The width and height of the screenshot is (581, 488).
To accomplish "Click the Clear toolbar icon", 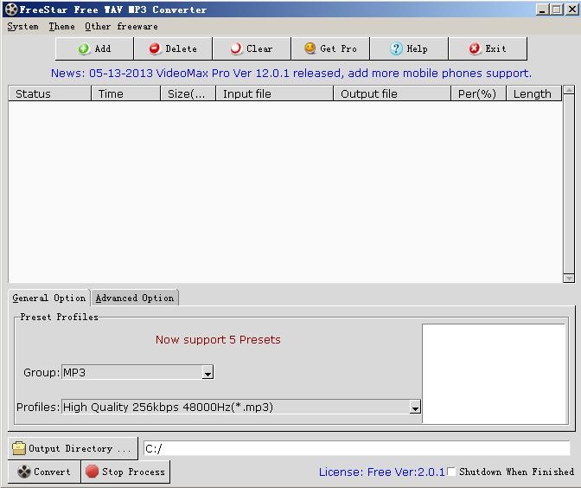I will pos(236,48).
